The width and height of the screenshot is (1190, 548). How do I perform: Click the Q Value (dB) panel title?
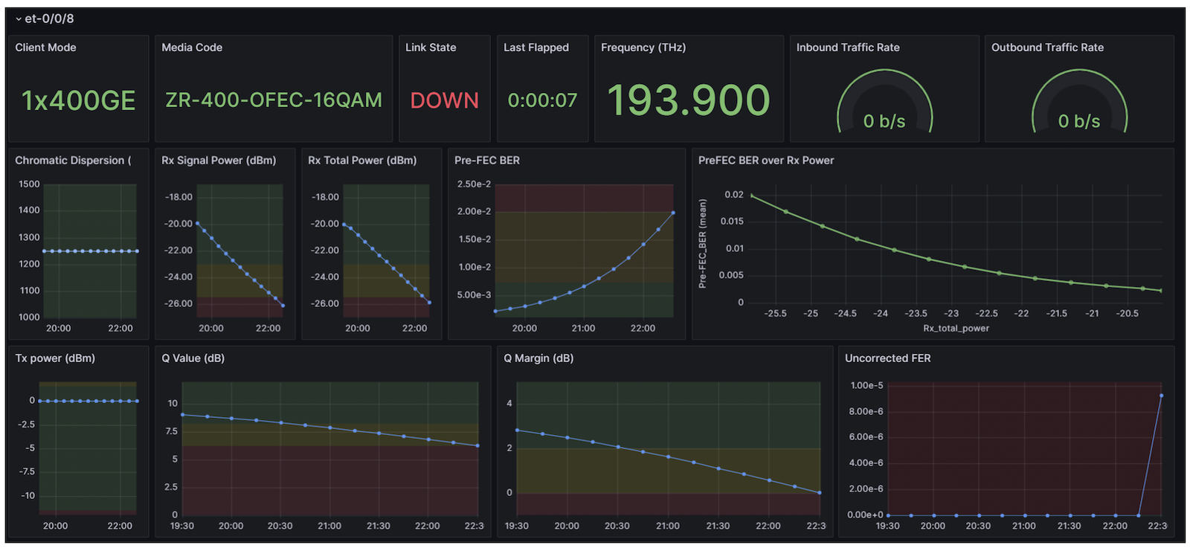pos(193,358)
